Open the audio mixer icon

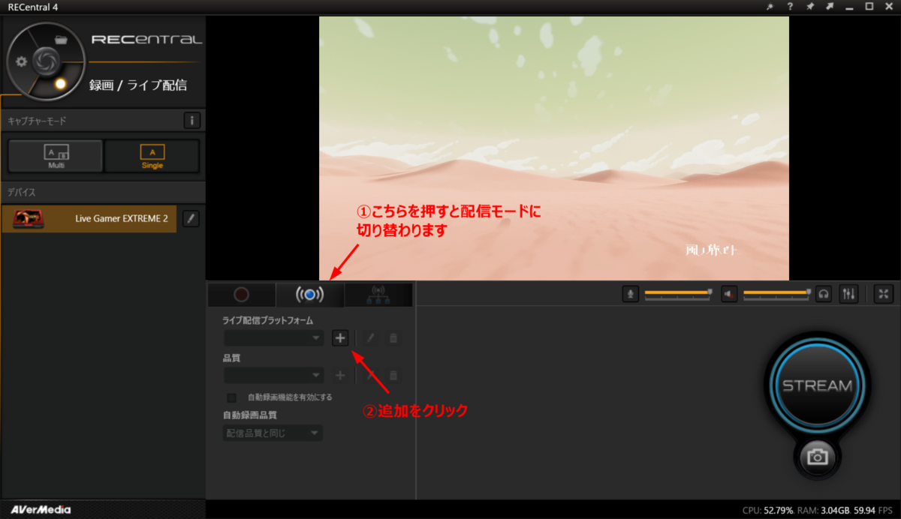(x=848, y=294)
